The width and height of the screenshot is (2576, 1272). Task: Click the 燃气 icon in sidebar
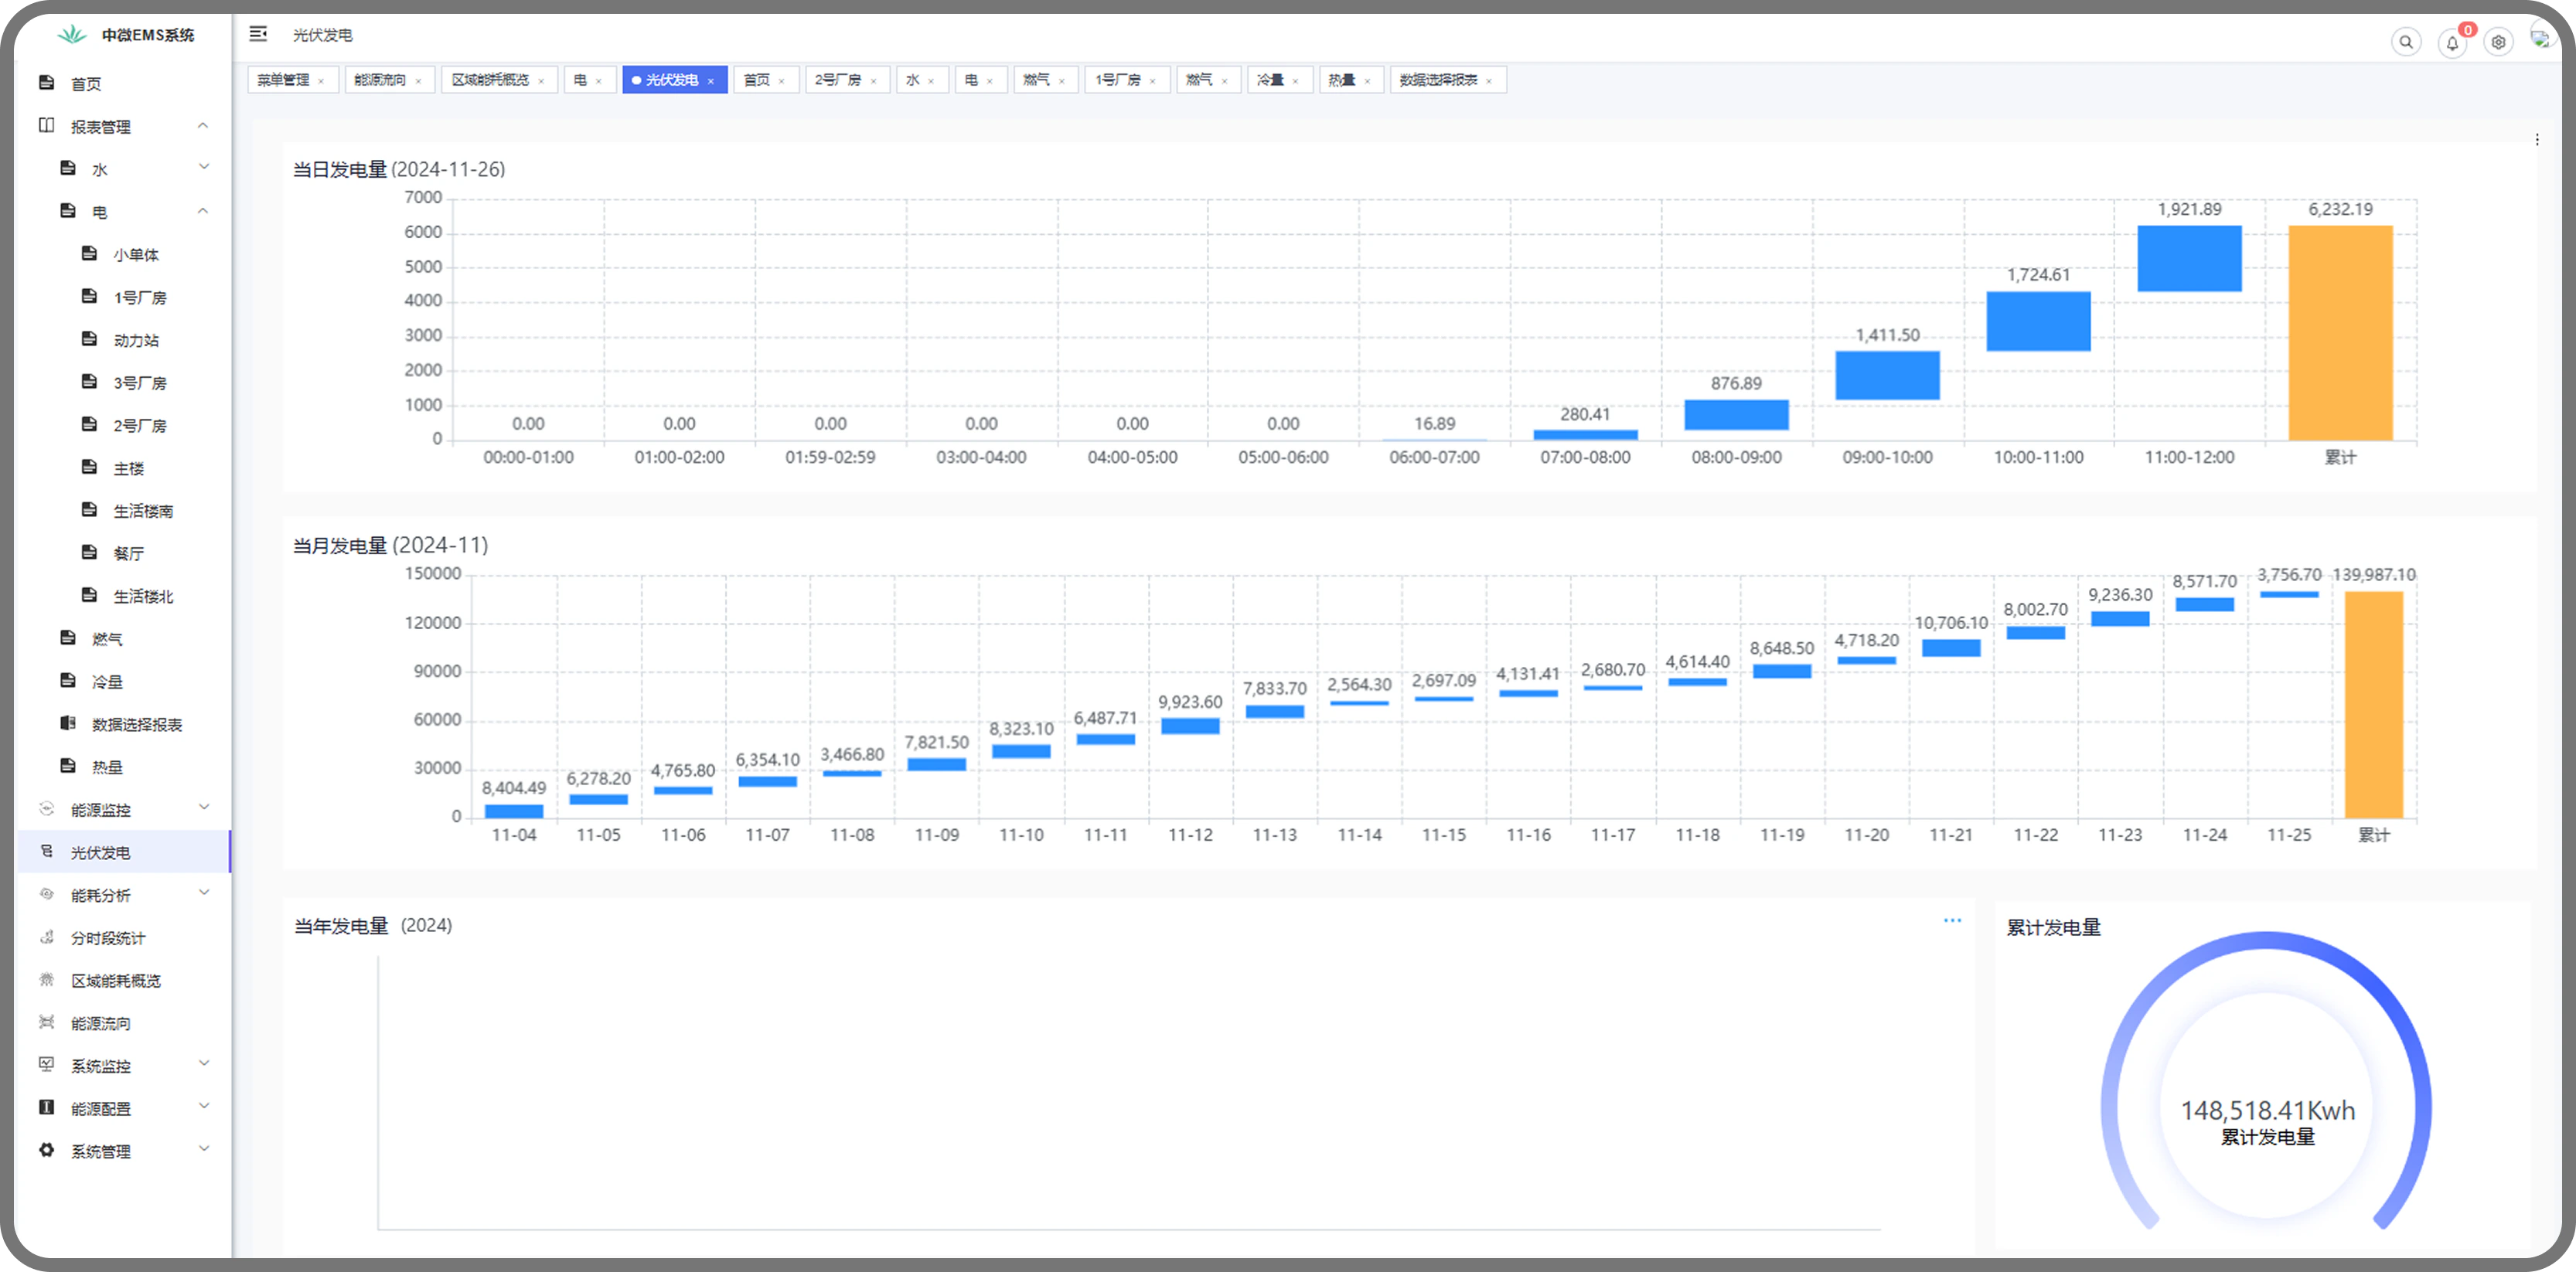pyautogui.click(x=68, y=638)
